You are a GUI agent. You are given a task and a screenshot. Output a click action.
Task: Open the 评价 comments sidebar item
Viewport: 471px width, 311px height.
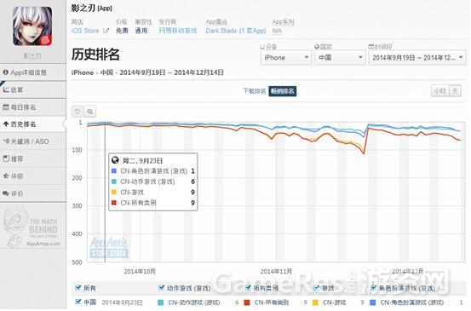pyautogui.click(x=32, y=193)
